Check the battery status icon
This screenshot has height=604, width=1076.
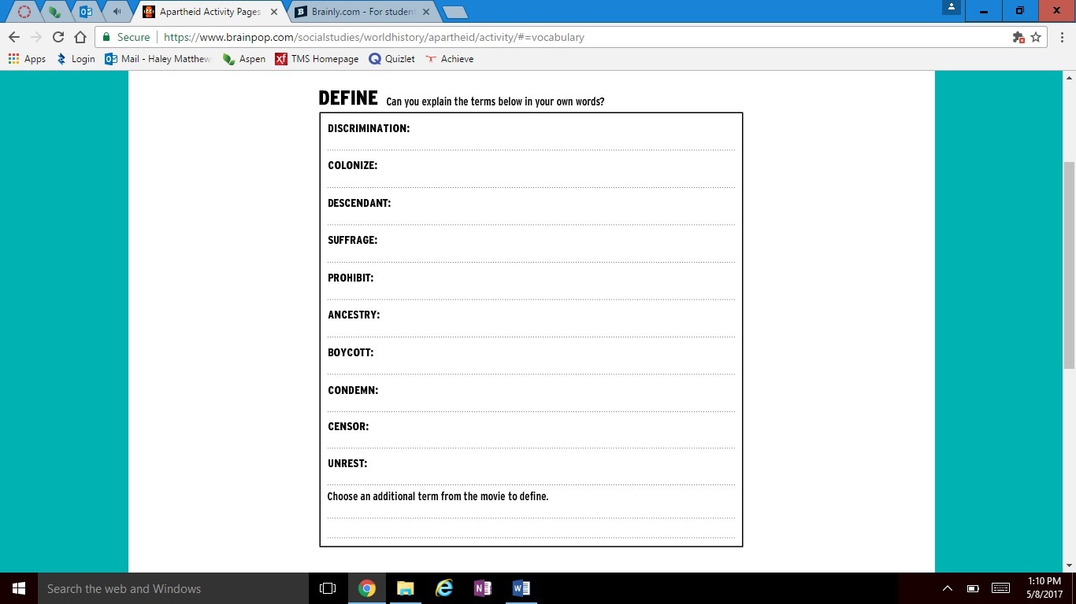point(974,588)
